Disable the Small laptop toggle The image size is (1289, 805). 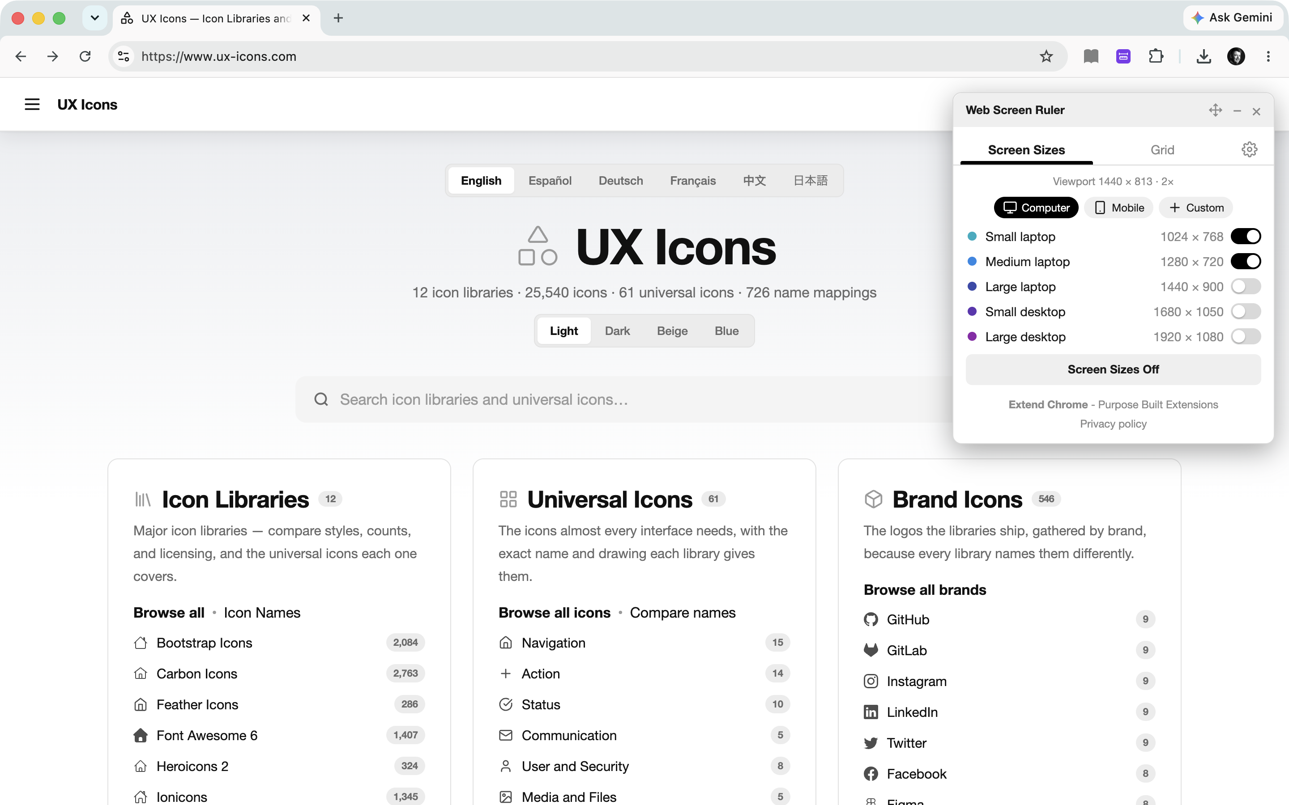1245,237
